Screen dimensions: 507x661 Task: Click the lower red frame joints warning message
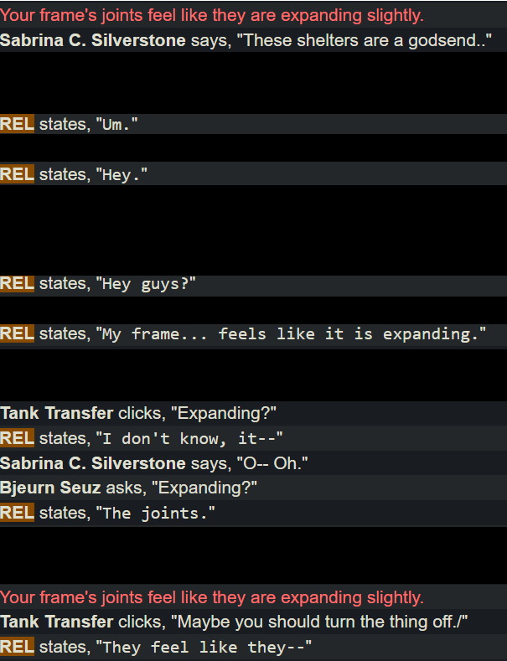pos(212,597)
